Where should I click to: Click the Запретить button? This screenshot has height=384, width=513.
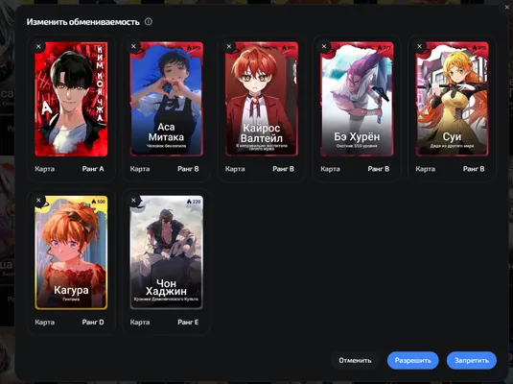[x=472, y=360]
